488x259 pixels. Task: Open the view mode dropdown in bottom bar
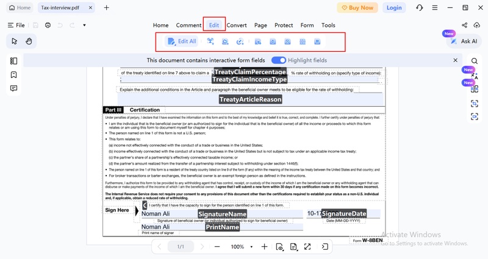pos(279,247)
